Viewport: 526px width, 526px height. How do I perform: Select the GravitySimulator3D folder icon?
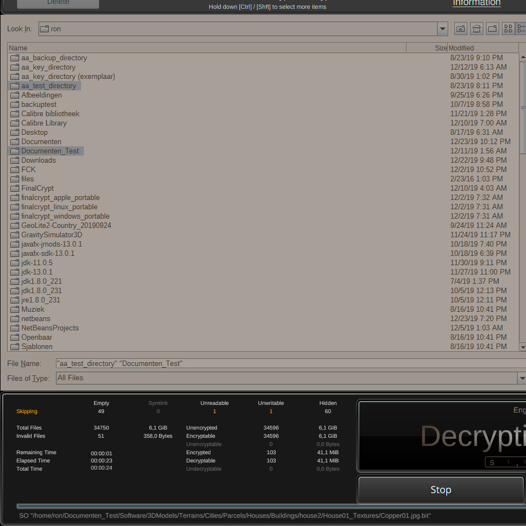15,235
